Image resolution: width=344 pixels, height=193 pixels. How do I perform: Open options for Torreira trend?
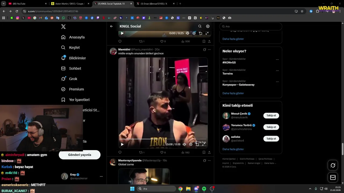(x=277, y=71)
